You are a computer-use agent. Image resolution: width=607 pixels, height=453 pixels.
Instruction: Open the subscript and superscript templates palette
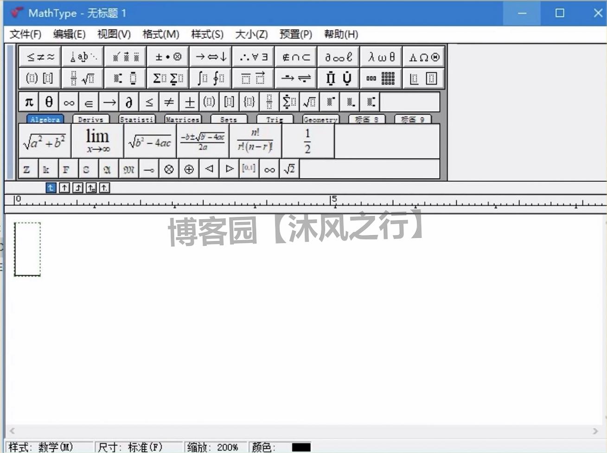126,78
